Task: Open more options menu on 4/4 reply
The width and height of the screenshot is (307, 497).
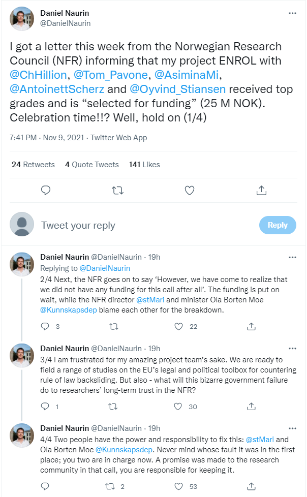Action: click(292, 428)
